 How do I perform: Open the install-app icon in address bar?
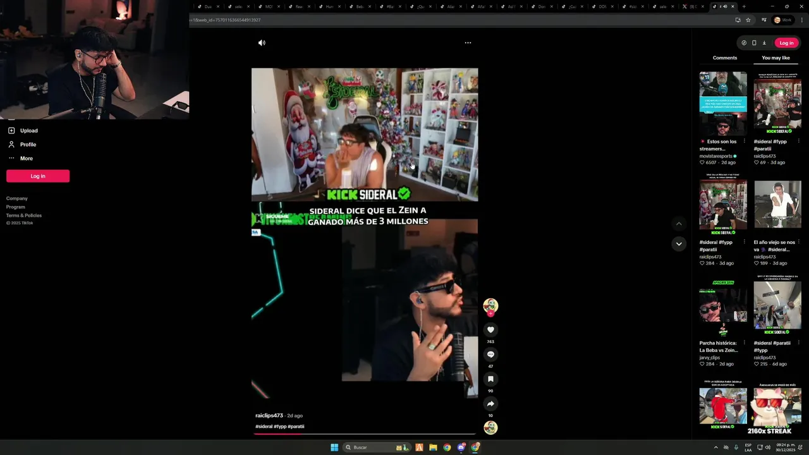tap(738, 20)
